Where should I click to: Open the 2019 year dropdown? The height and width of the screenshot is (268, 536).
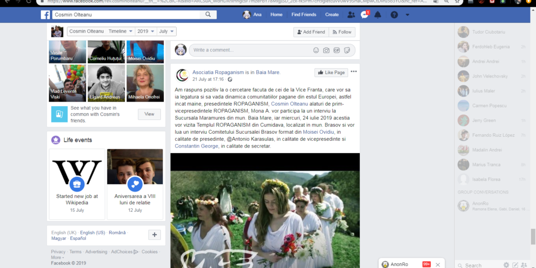coord(145,32)
